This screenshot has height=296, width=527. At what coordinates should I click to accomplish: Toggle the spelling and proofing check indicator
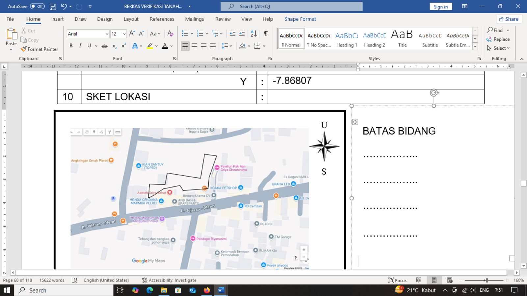pos(74,280)
